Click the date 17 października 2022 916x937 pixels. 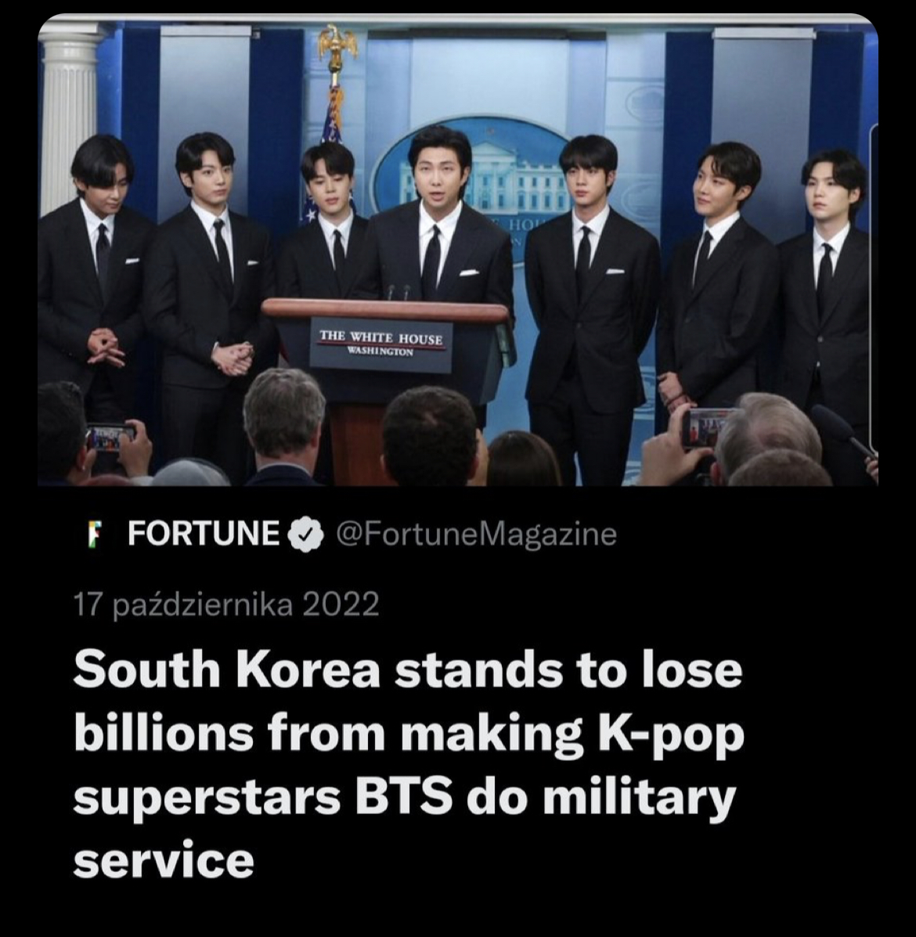(226, 604)
